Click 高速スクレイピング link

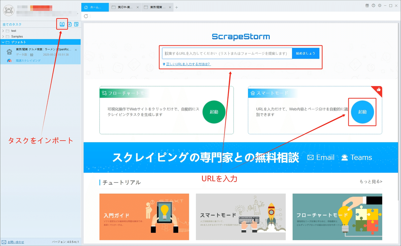[28, 60]
